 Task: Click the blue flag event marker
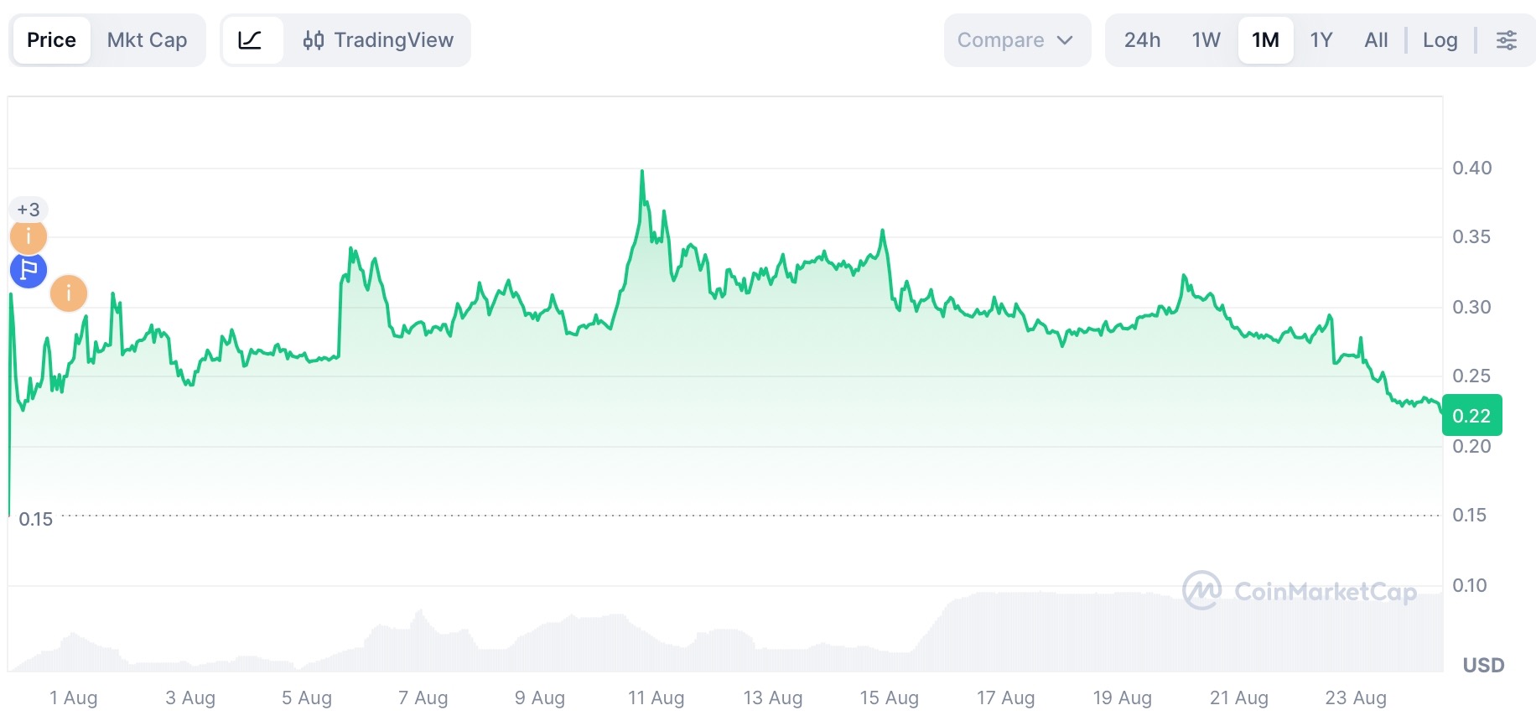(29, 270)
